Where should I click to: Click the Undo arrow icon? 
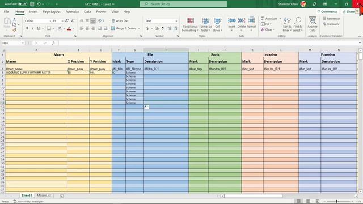[39, 4]
